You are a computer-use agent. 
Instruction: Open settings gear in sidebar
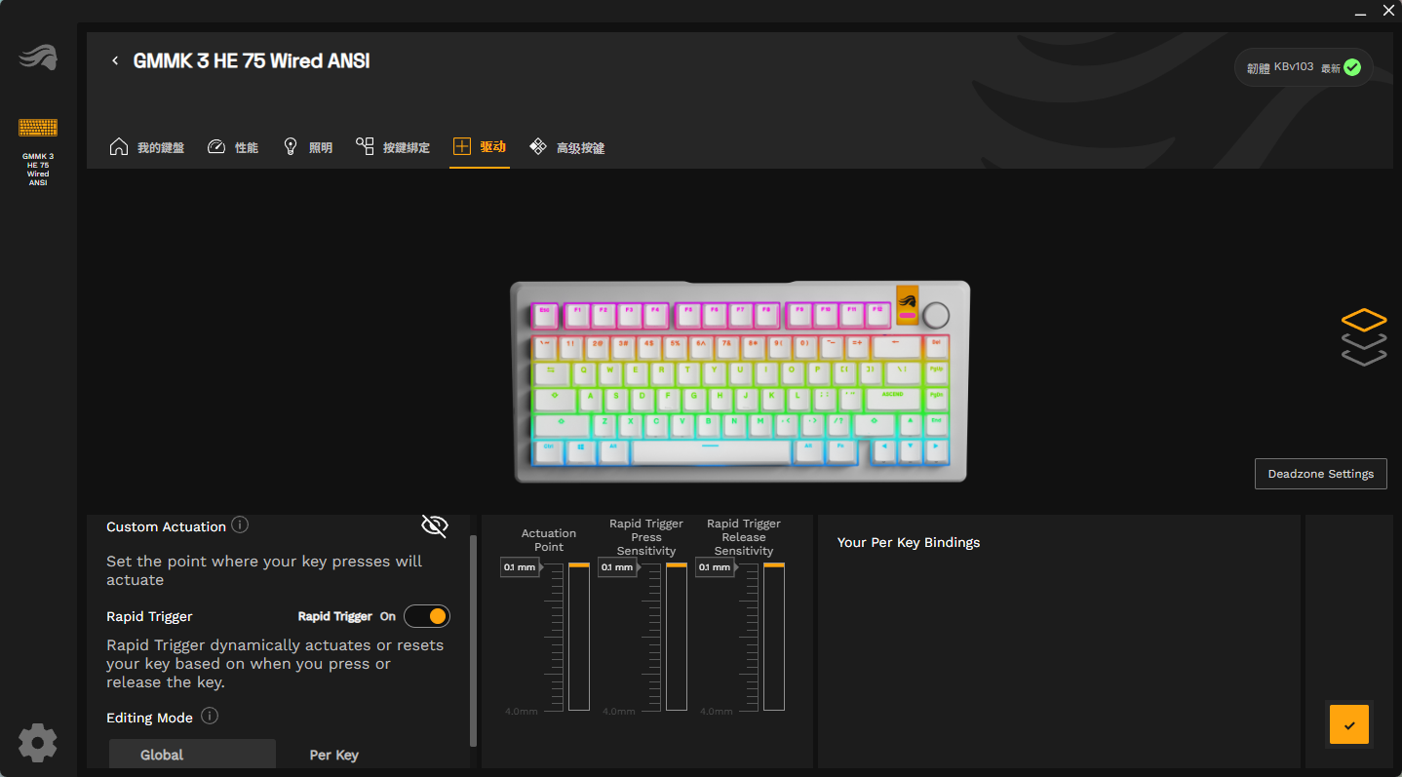click(x=38, y=743)
